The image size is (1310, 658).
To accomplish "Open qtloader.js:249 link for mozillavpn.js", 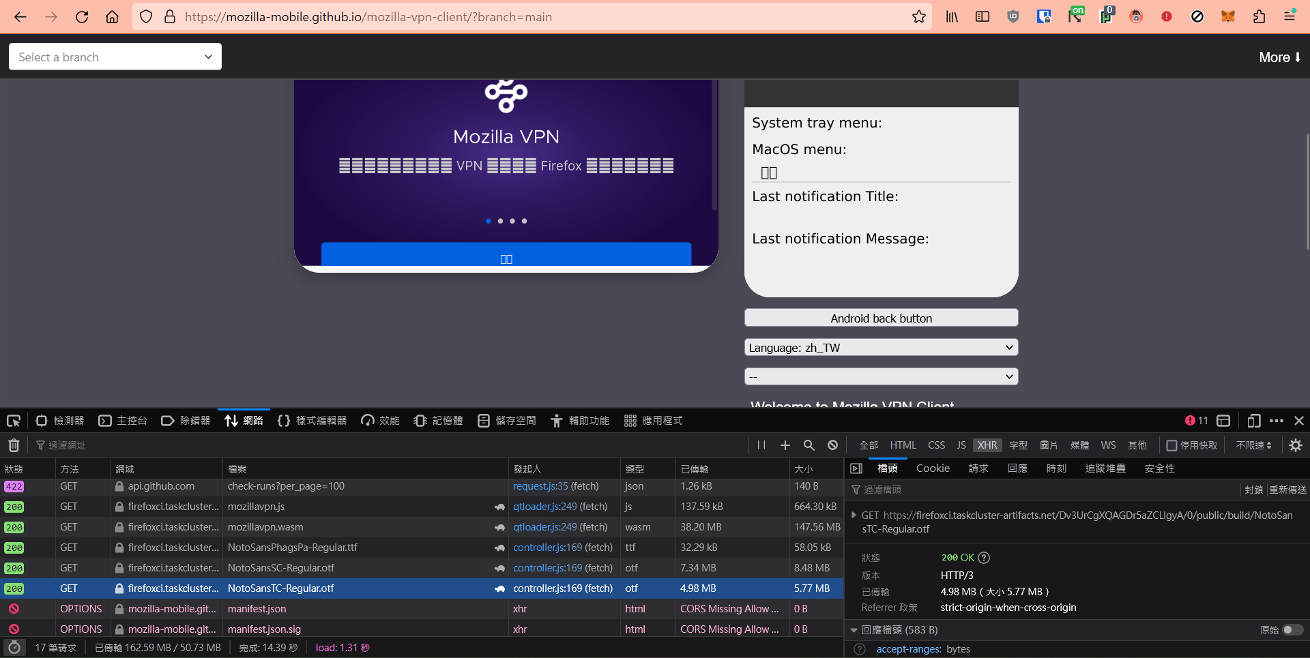I will point(545,507).
